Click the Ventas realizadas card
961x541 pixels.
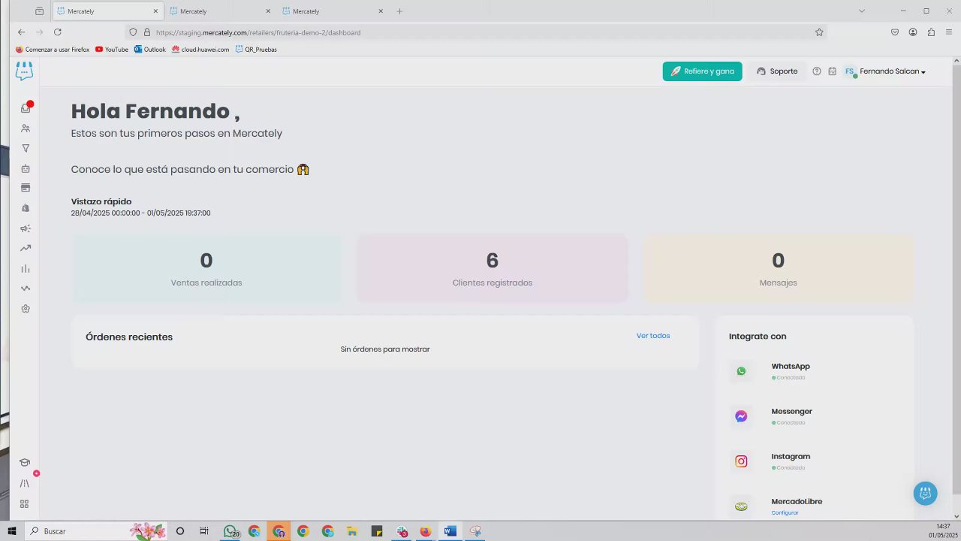pyautogui.click(x=206, y=269)
